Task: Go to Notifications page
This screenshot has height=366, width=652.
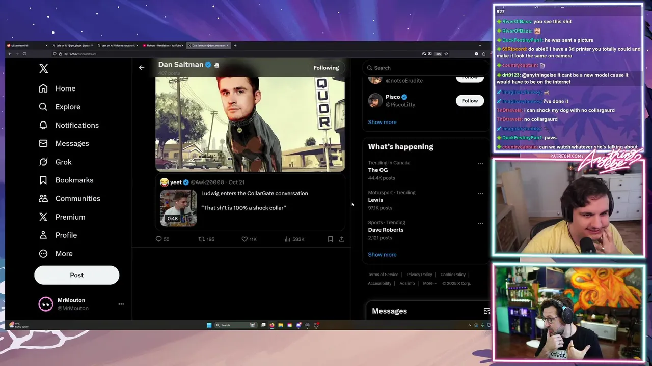Action: [x=69, y=125]
